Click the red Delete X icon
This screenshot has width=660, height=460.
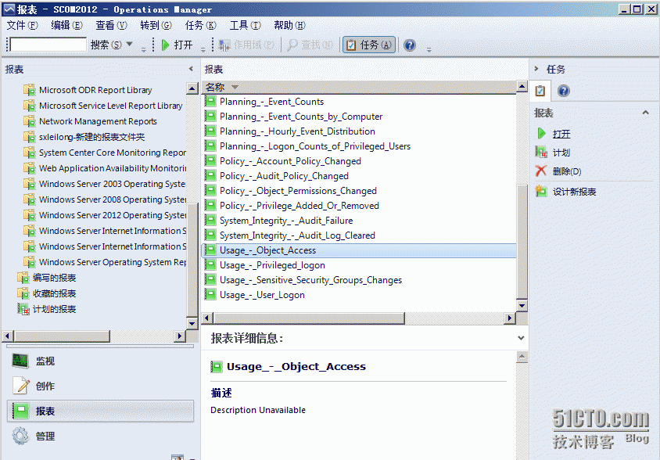[x=541, y=171]
